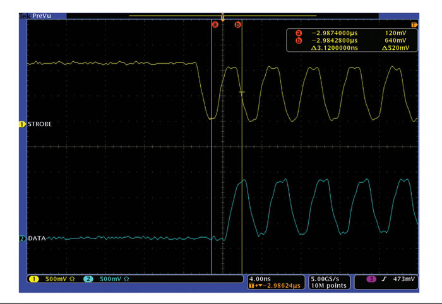The height and width of the screenshot is (304, 442).
Task: Click the 5.00GS/s sample rate readout
Action: tap(326, 278)
